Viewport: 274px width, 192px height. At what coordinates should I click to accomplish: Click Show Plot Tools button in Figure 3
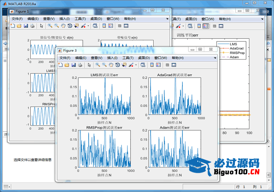coord(174,65)
